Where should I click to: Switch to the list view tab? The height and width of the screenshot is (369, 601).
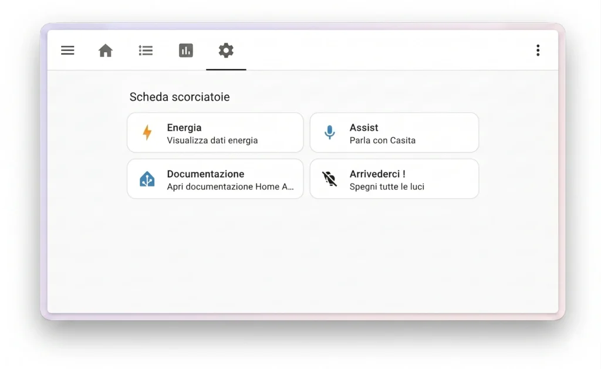tap(146, 50)
